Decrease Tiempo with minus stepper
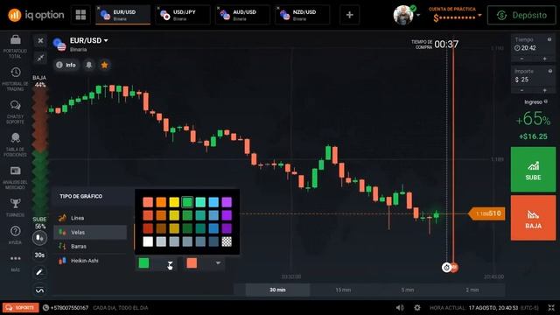This screenshot has width=560, height=315. (x=521, y=59)
